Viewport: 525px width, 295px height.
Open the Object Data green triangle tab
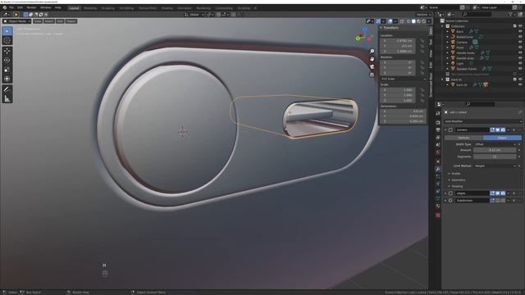(x=438, y=198)
